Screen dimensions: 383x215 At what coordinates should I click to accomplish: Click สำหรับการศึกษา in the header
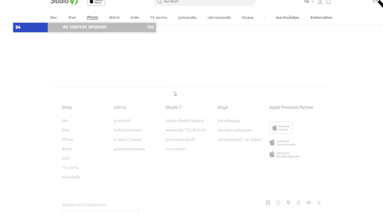[x=321, y=18]
